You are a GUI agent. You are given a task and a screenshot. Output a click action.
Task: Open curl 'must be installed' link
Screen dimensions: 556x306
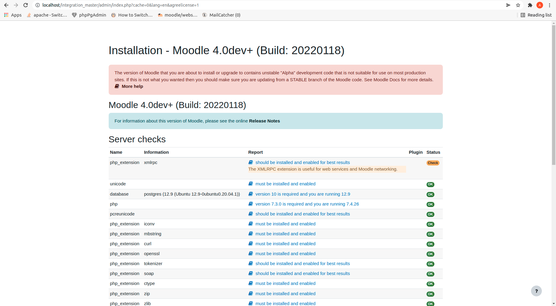pos(285,244)
